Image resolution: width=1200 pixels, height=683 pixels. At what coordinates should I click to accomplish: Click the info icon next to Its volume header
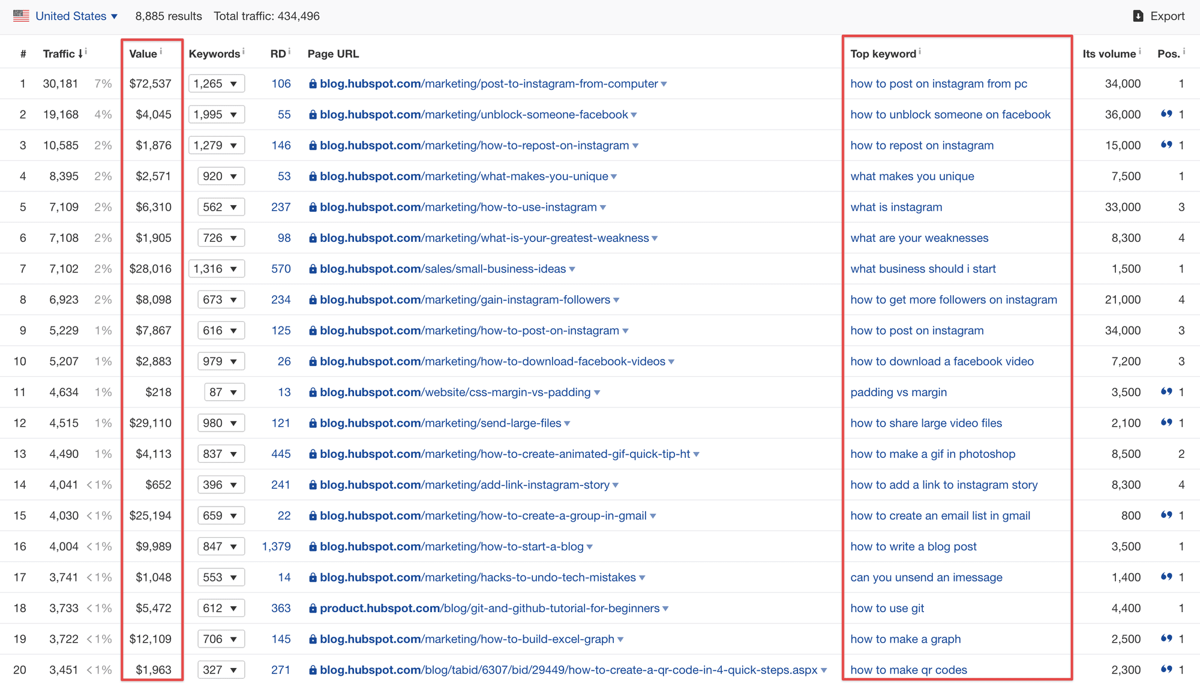[x=1140, y=52]
